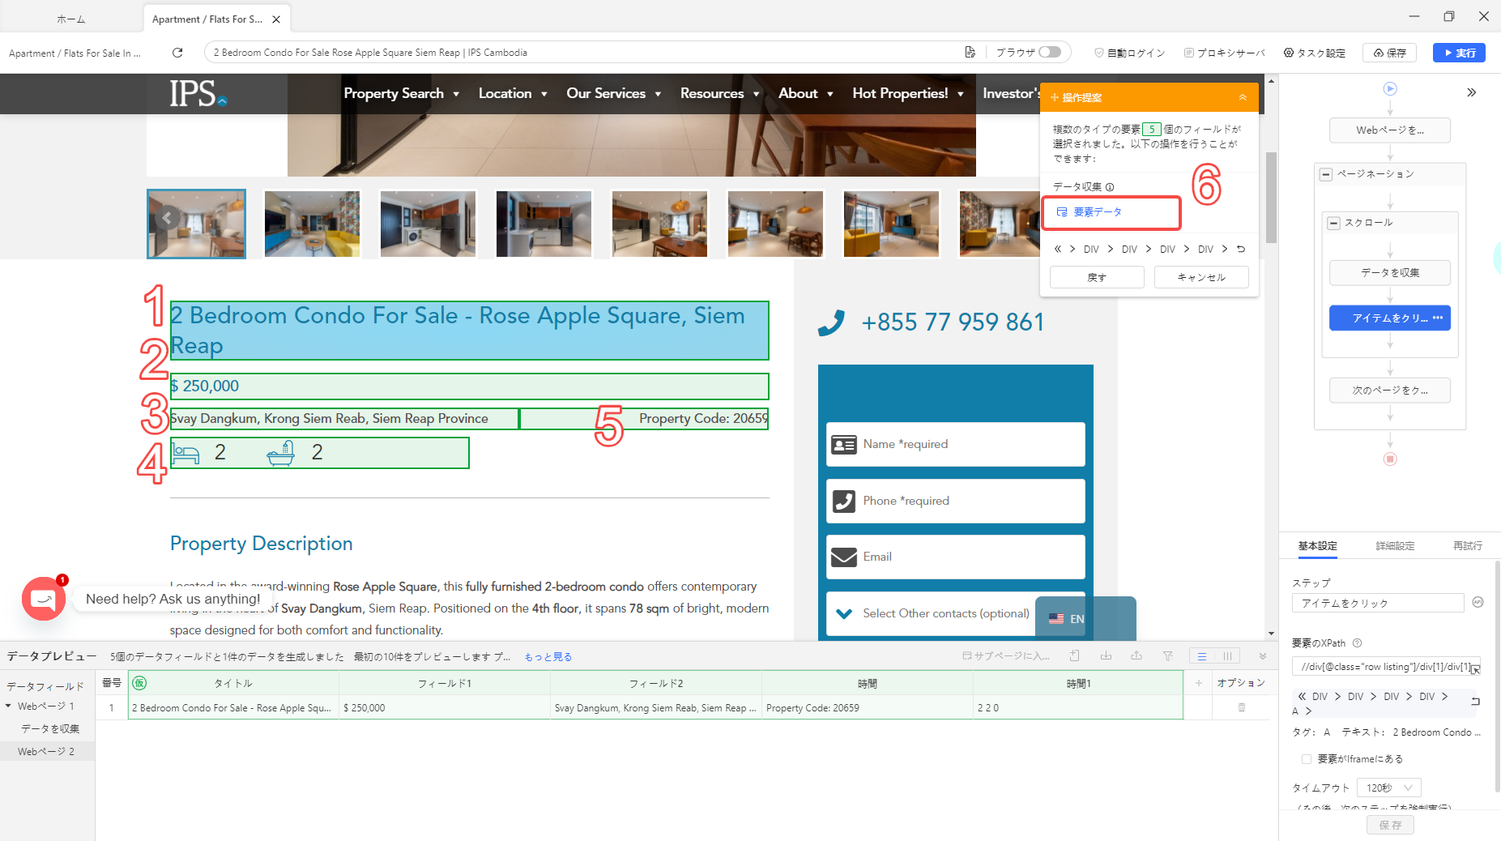Switch to the 詳細設定 tab
The image size is (1501, 841).
point(1395,546)
